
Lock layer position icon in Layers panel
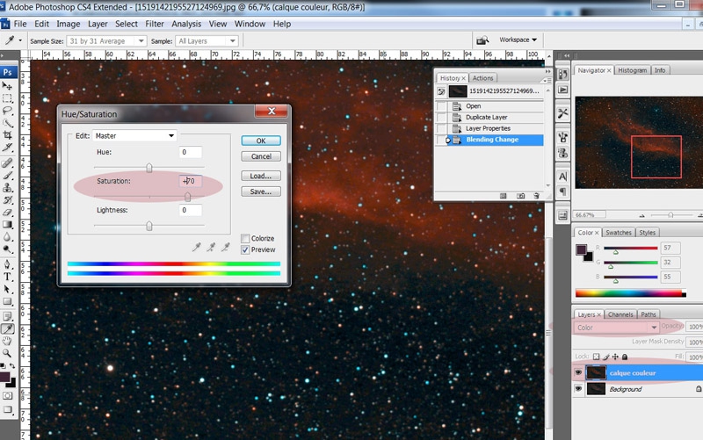click(x=615, y=357)
